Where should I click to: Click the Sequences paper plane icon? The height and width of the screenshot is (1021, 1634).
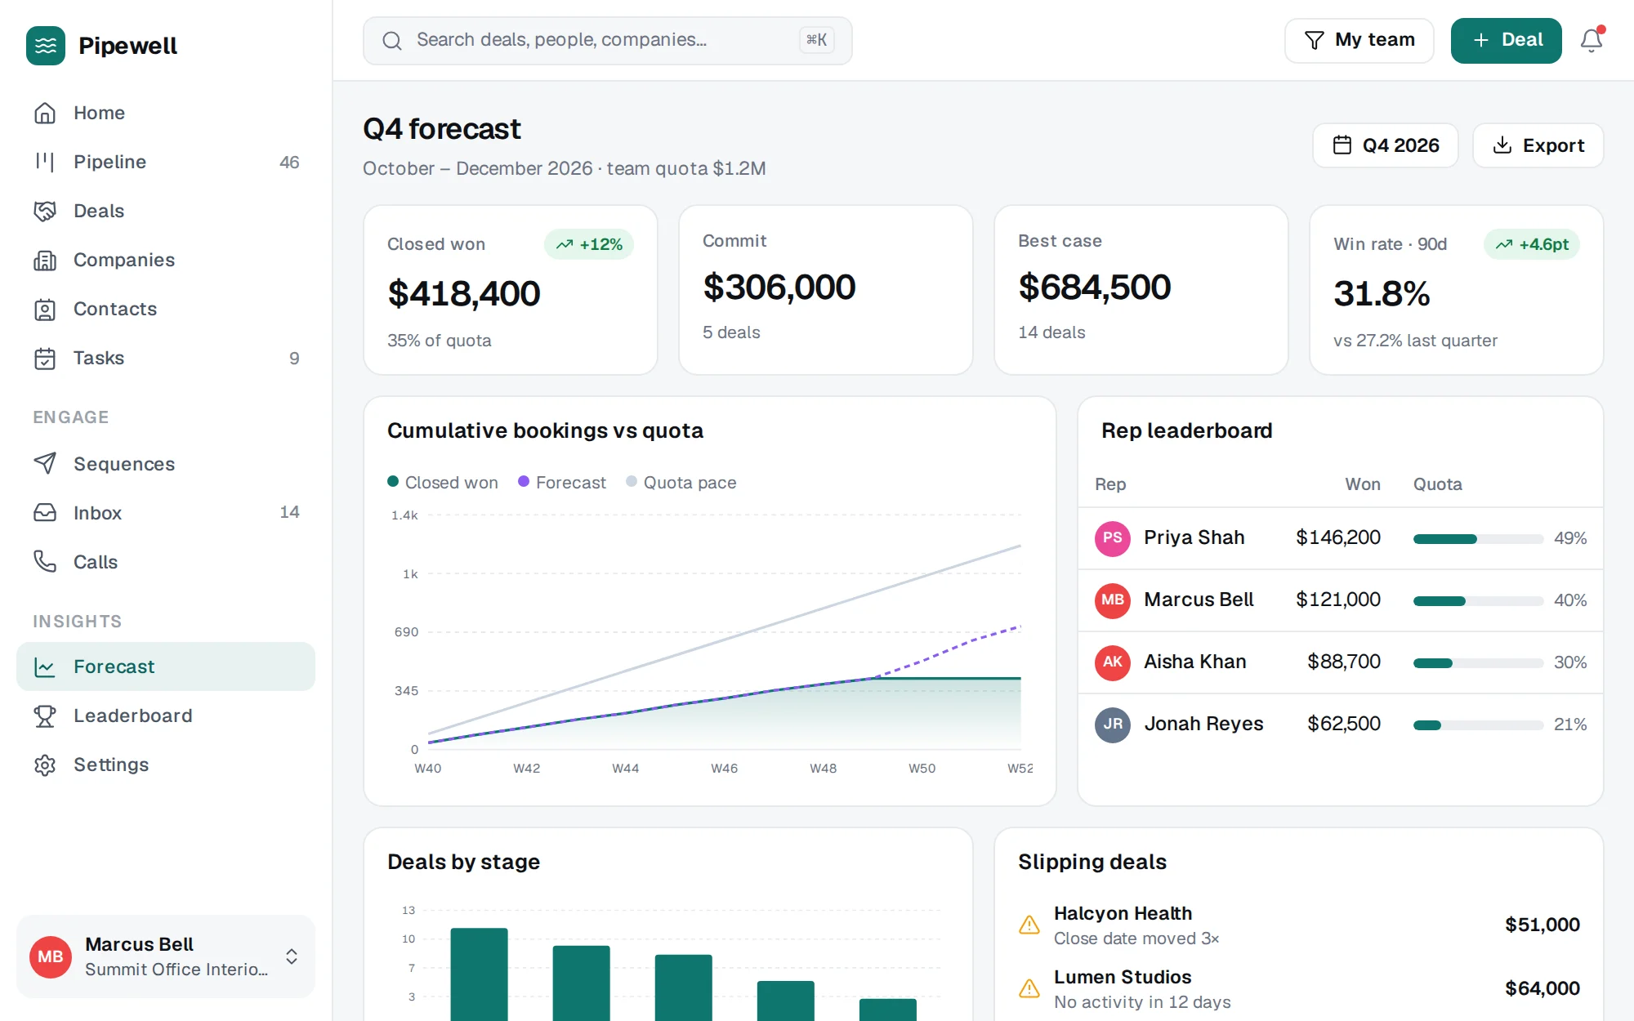tap(45, 464)
